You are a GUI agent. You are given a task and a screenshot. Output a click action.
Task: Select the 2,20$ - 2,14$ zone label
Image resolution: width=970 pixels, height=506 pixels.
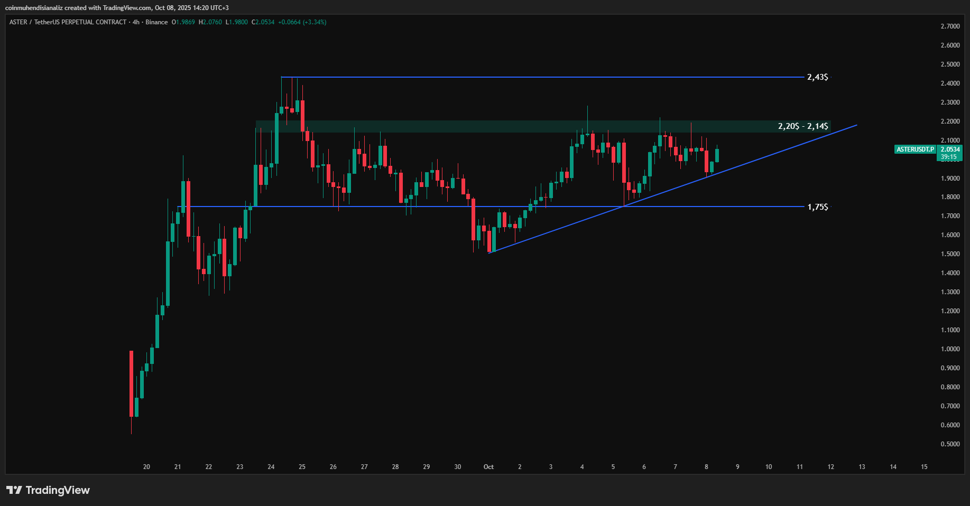tap(802, 126)
